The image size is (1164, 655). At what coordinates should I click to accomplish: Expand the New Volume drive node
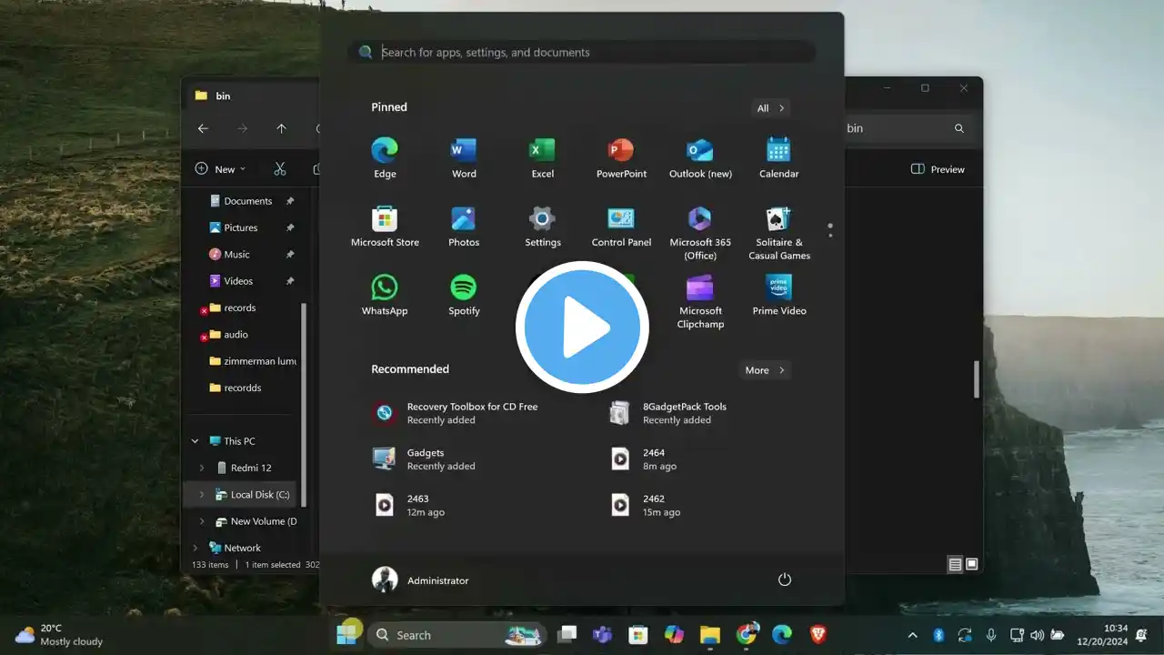(202, 521)
